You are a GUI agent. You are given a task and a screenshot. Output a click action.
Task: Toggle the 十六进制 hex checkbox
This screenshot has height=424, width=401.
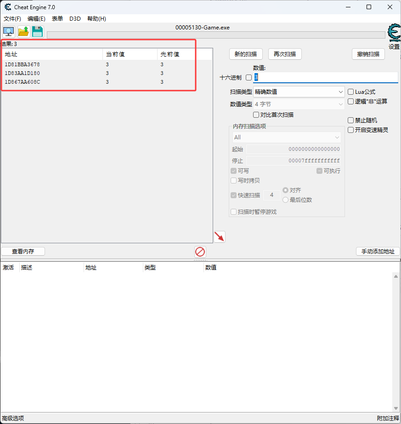(x=249, y=78)
